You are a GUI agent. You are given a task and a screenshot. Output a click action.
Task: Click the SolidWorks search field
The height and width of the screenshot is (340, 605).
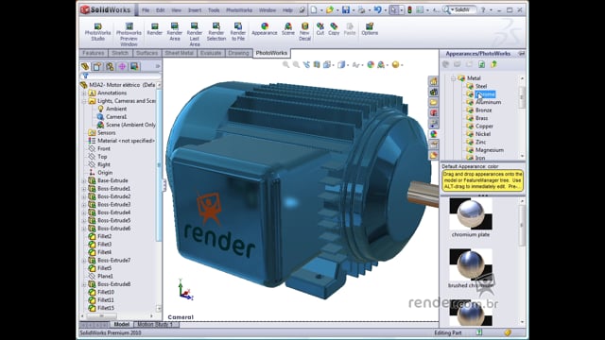pos(463,10)
